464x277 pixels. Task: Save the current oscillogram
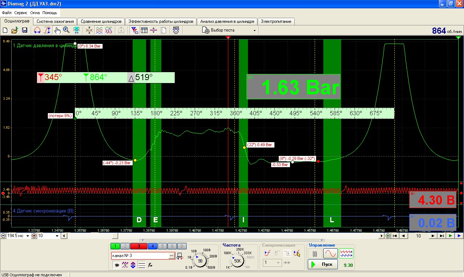(25, 30)
